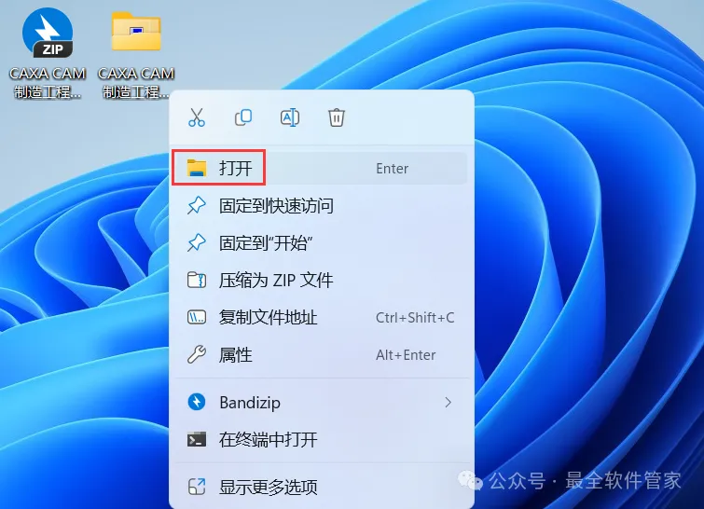Choose 打开 from the context menu

pyautogui.click(x=321, y=169)
